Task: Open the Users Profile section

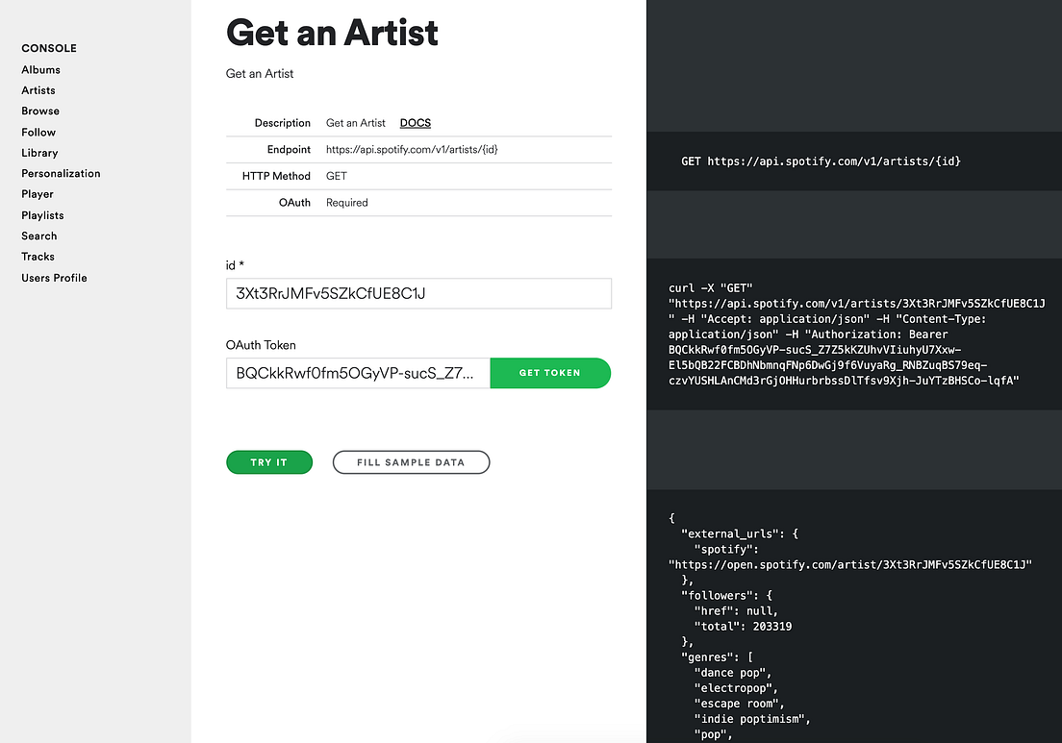Action: [x=54, y=277]
